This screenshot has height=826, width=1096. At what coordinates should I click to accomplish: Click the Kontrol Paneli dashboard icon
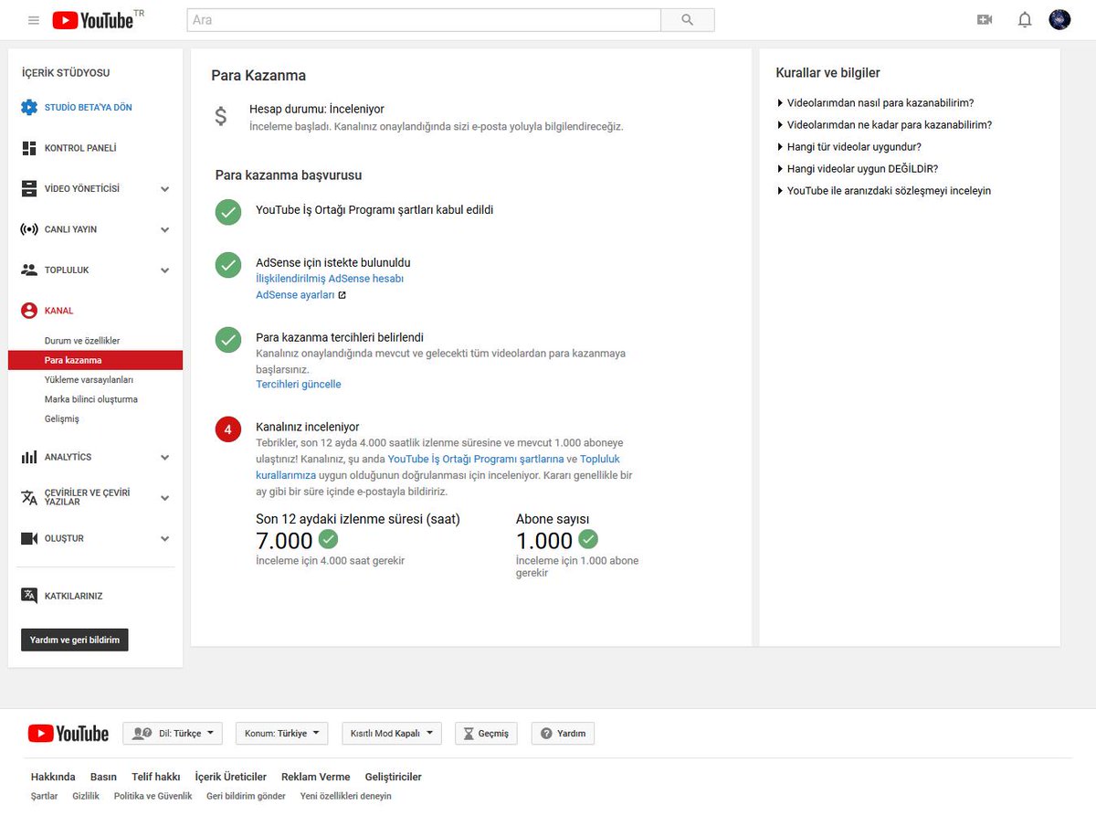click(x=29, y=148)
